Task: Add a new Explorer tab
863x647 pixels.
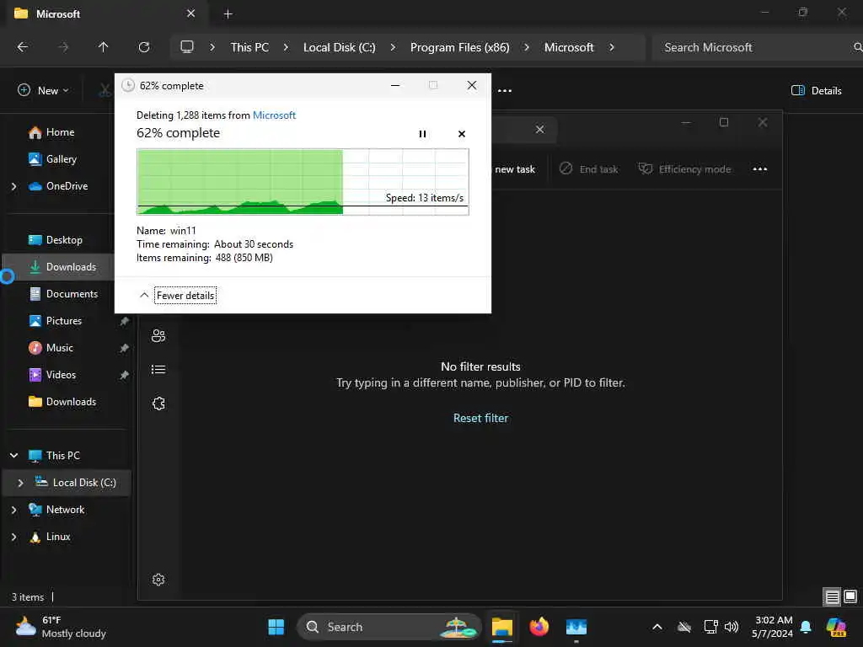Action: coord(228,13)
